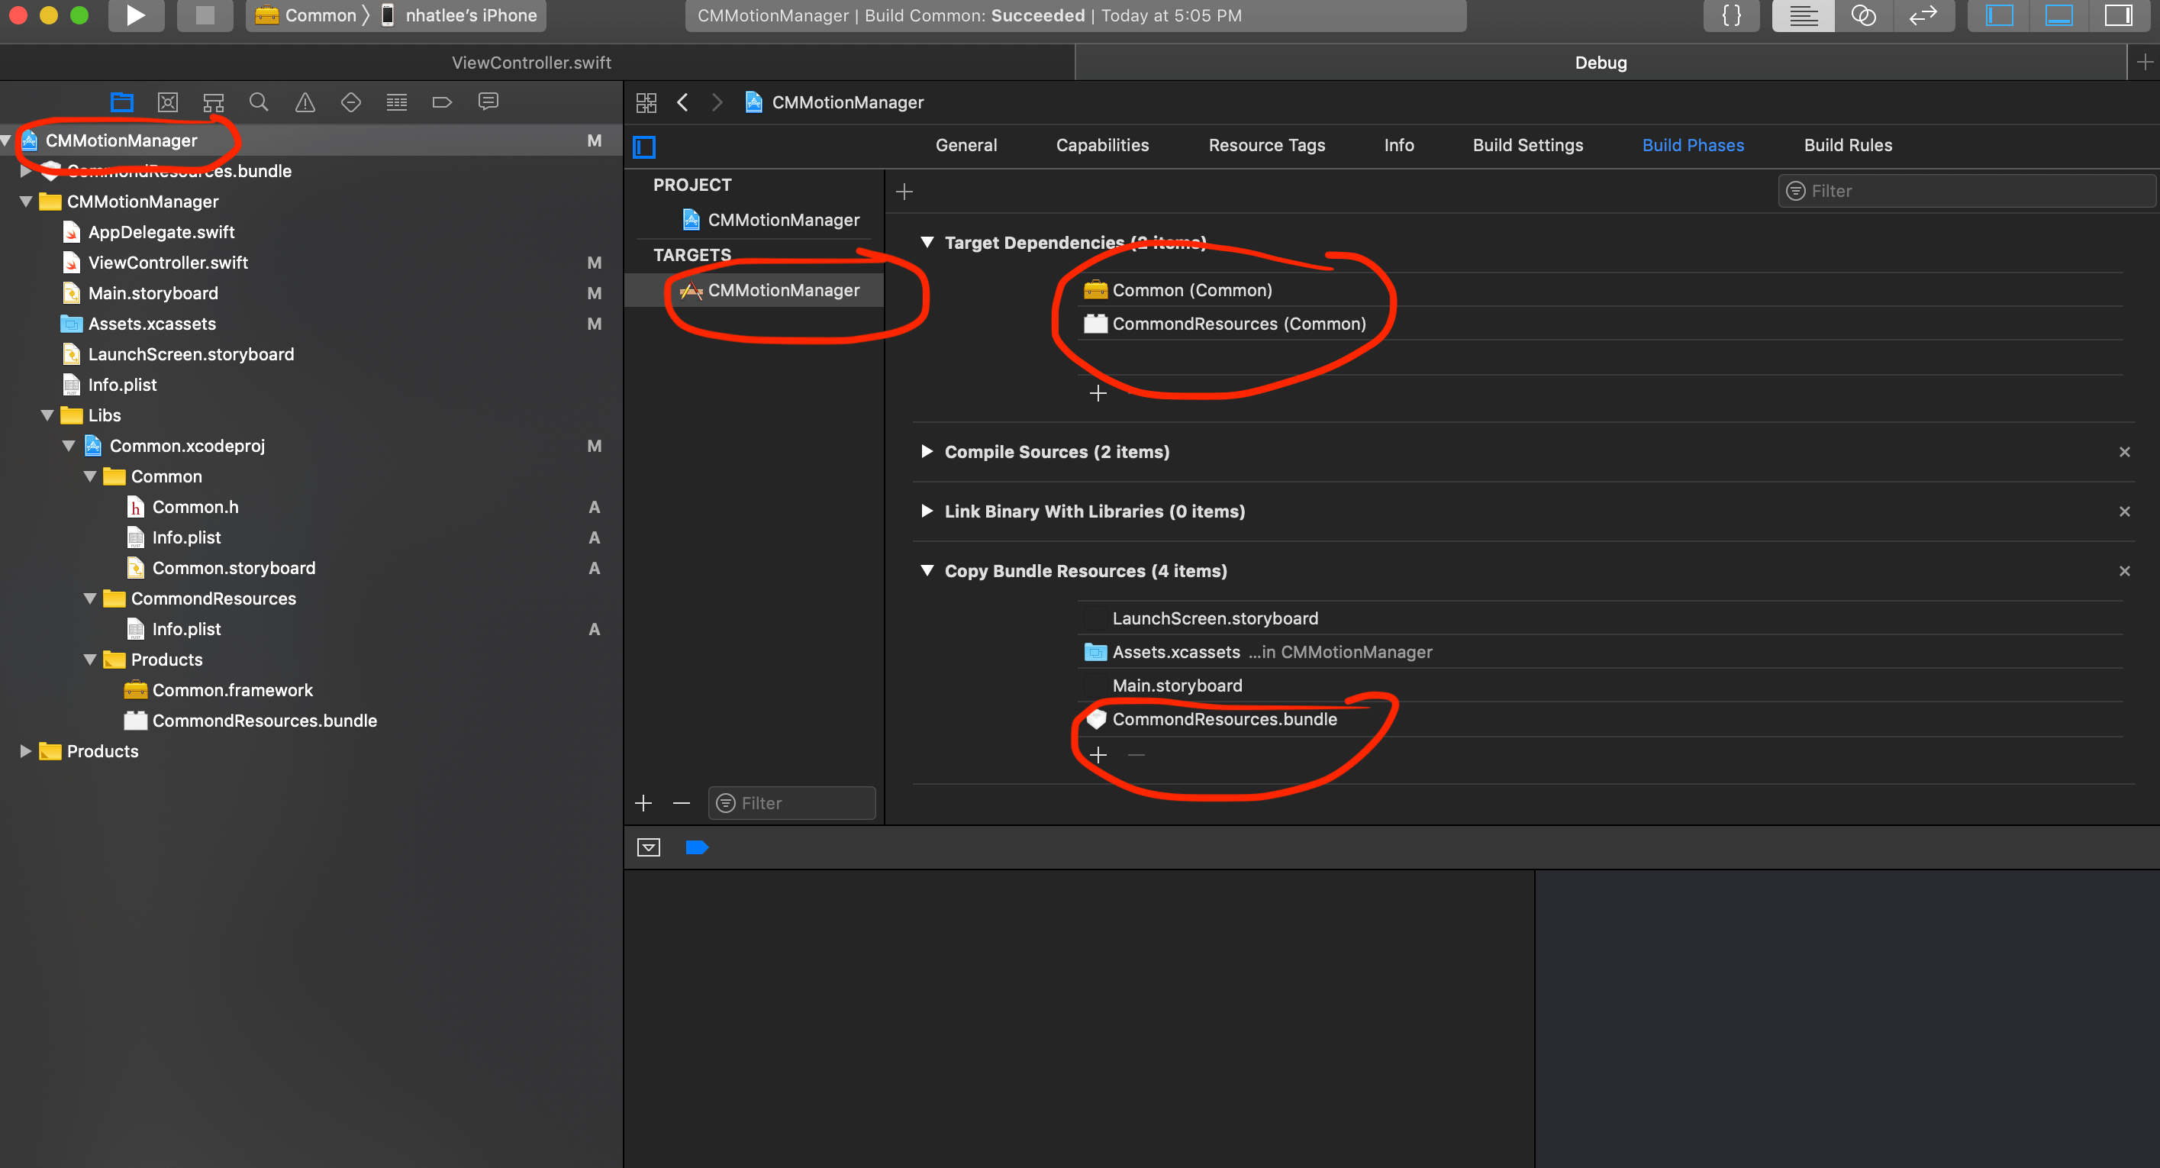
Task: Stop the running build
Action: (x=205, y=15)
